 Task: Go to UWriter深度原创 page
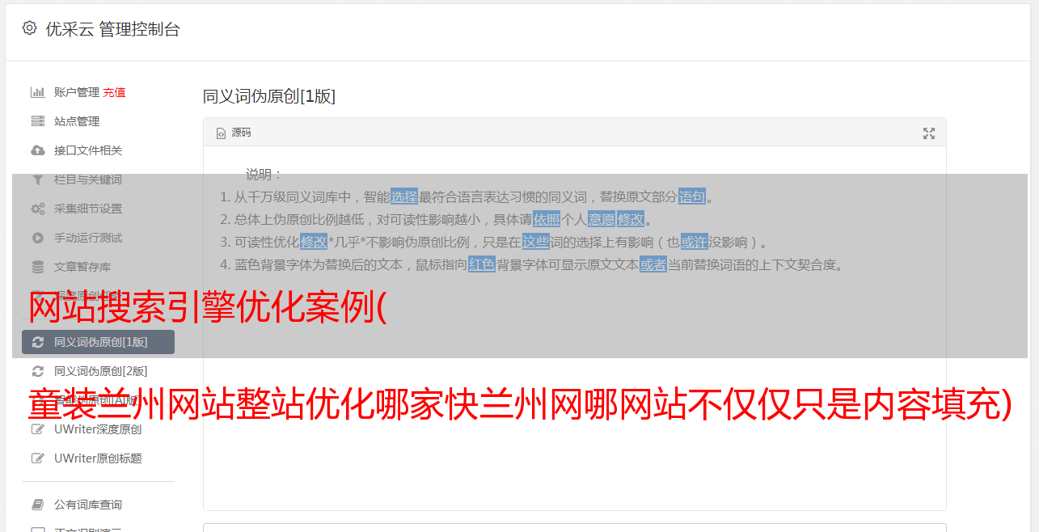[98, 429]
